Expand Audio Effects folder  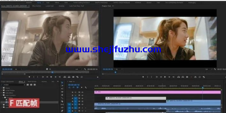(2, 93)
